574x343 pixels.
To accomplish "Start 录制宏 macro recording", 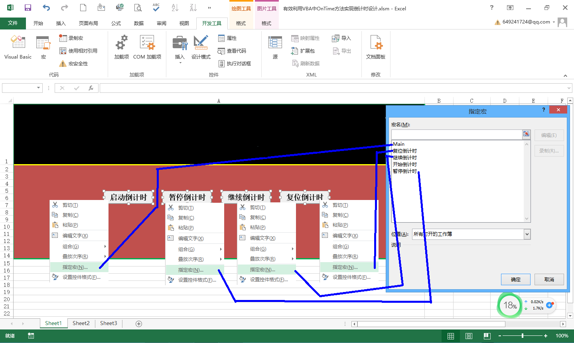I will 71,38.
